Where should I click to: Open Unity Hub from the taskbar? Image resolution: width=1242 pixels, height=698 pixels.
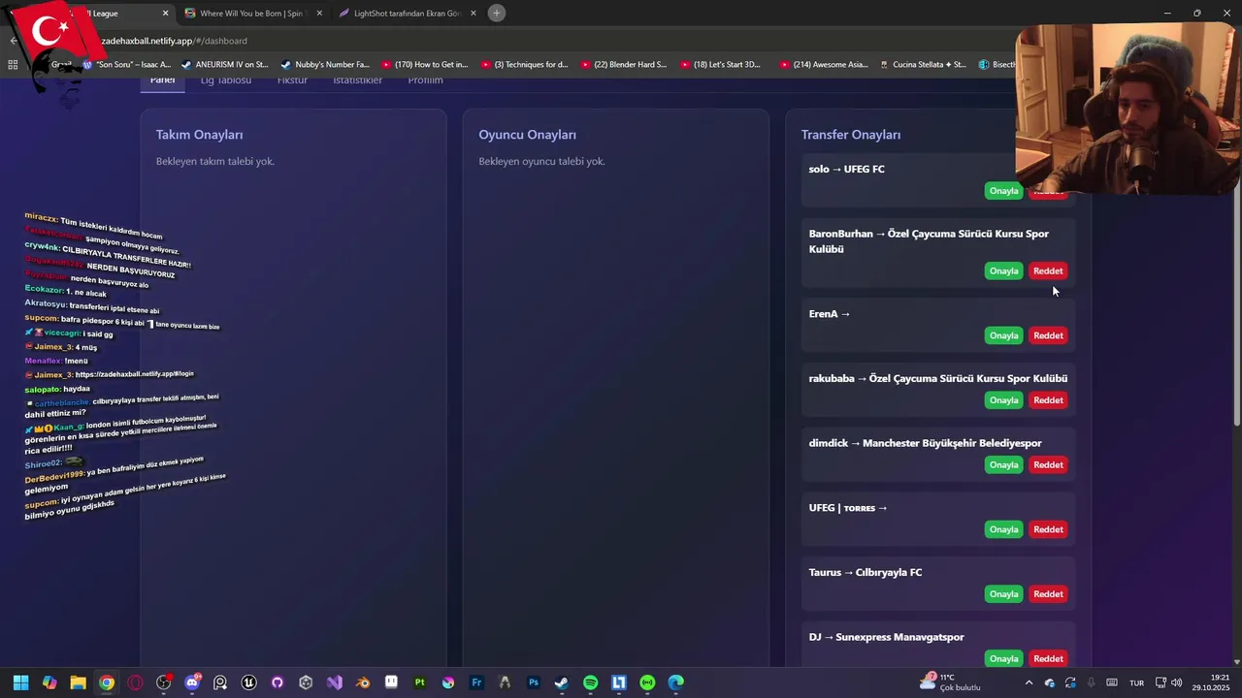[x=306, y=682]
